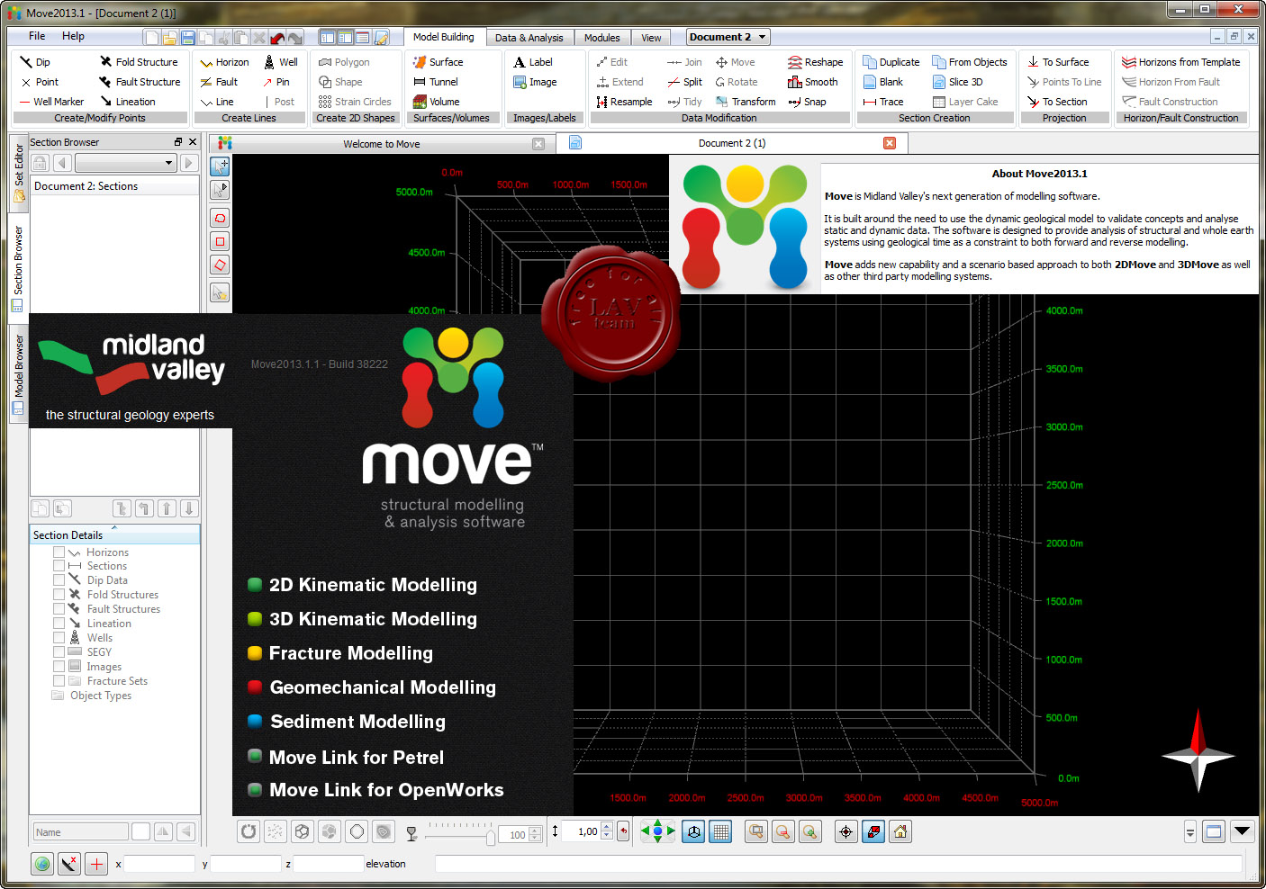Open the vertical Model Browser tab
Screen dimensions: 1266x889
pos(18,373)
